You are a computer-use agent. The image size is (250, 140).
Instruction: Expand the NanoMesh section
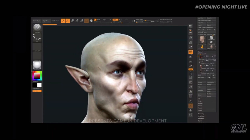201,118
